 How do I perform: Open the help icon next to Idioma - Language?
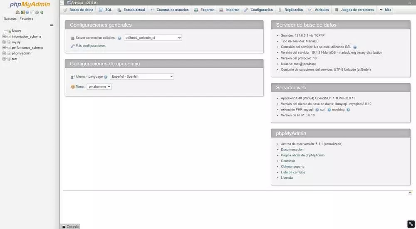[106, 77]
